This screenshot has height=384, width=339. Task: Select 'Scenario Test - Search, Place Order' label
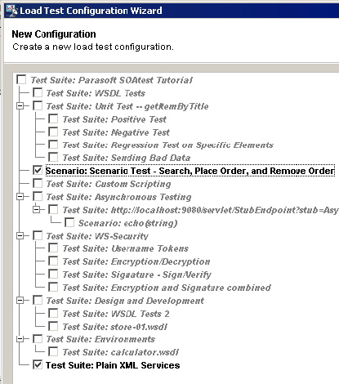pyautogui.click(x=190, y=171)
